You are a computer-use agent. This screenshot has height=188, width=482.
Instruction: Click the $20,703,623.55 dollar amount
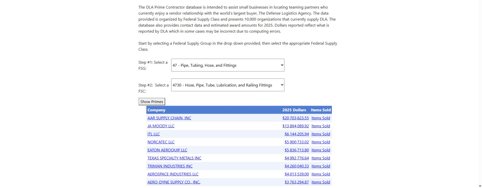[x=296, y=118]
